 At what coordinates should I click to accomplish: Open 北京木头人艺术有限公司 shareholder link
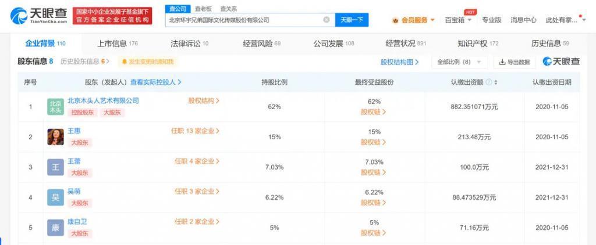(x=103, y=100)
